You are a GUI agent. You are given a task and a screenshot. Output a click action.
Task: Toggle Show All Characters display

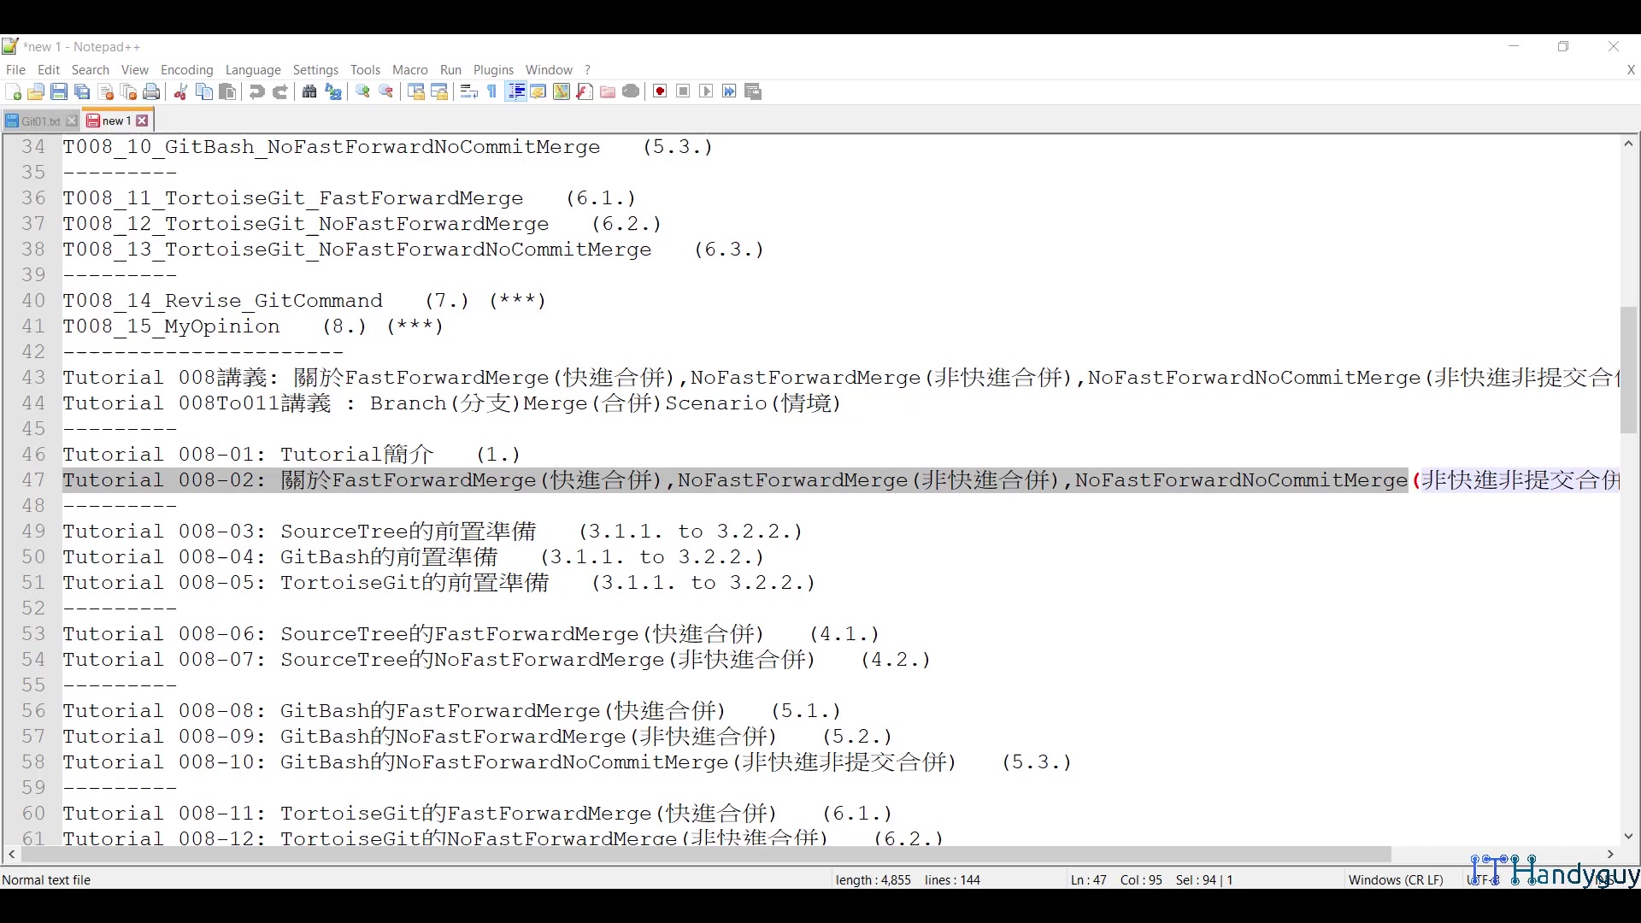pos(491,91)
